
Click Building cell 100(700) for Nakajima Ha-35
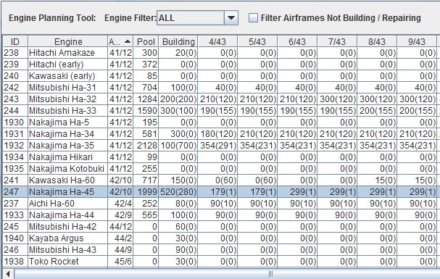(178, 145)
